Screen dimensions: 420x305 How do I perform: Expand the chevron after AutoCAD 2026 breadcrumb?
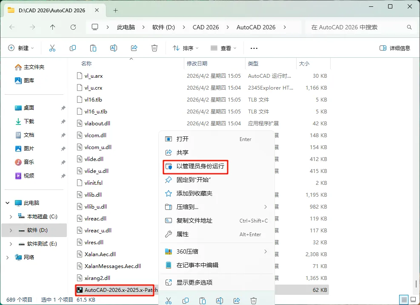(284, 27)
